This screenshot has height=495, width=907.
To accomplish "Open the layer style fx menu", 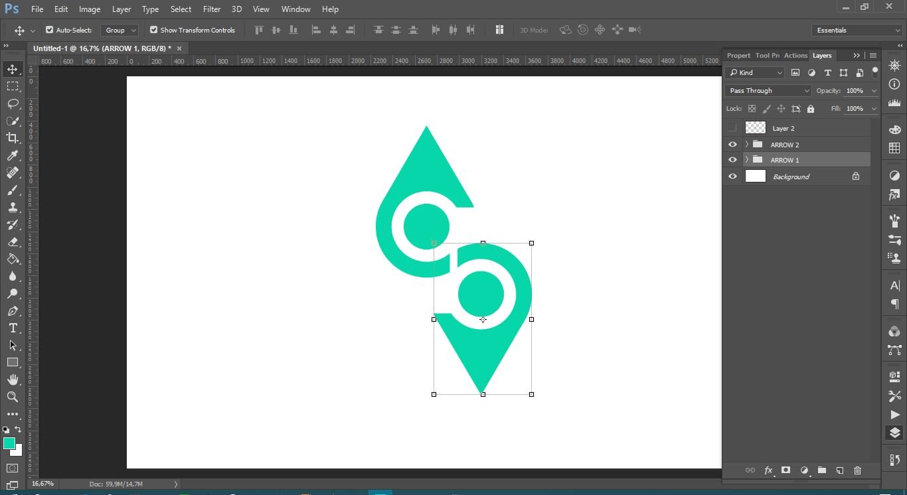I will pyautogui.click(x=768, y=470).
